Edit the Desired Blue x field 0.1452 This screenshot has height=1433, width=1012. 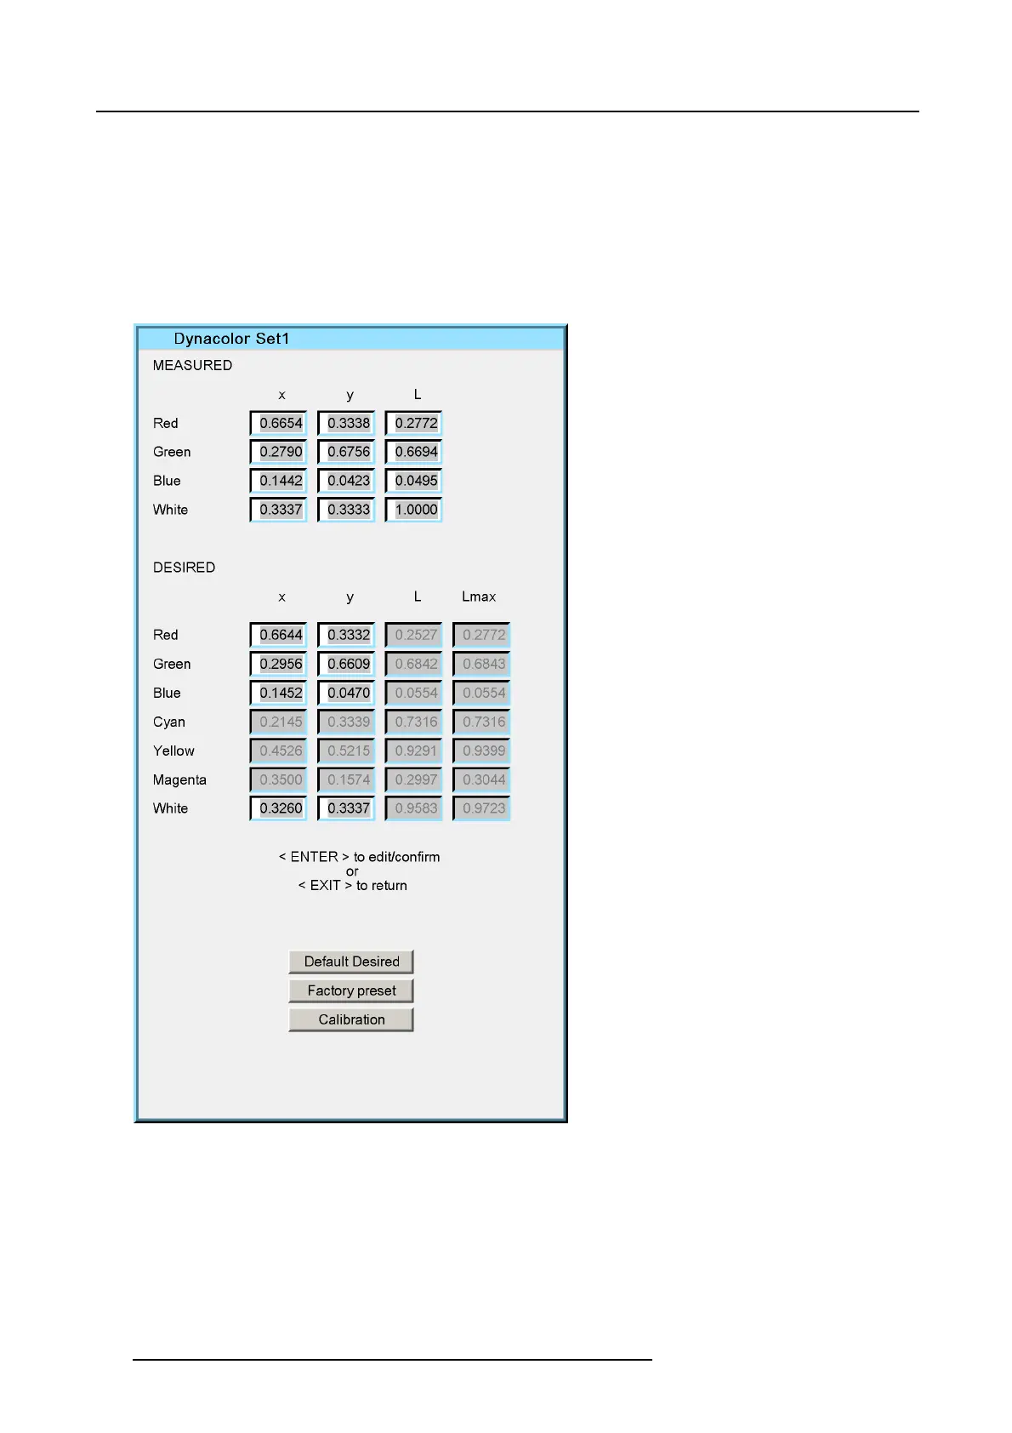point(279,693)
